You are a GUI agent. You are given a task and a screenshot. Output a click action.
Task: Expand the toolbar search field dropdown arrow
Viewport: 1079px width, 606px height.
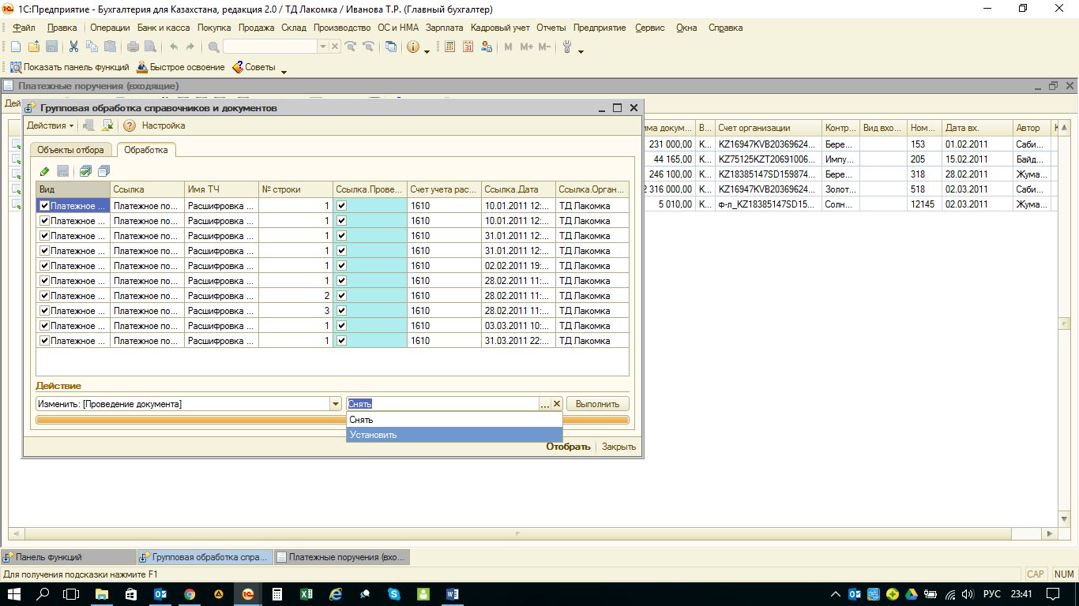(322, 47)
